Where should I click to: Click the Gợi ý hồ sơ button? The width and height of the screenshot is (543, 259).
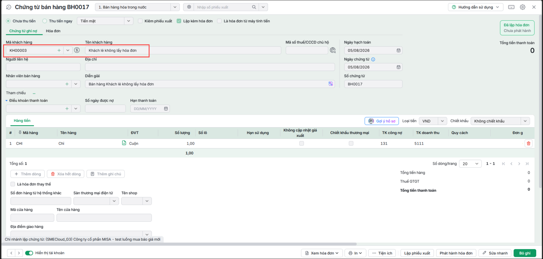tap(382, 121)
